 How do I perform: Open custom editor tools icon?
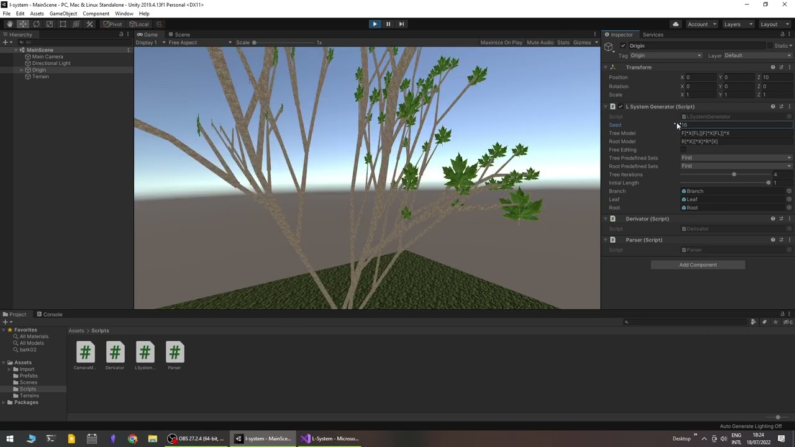[x=89, y=24]
